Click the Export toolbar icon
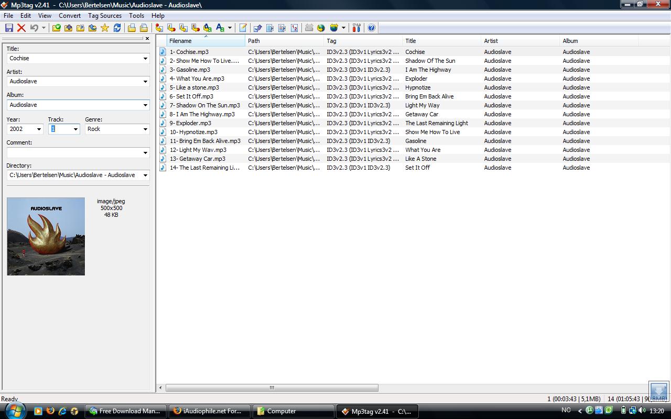Viewport: 671px width, 419px height. [257, 28]
